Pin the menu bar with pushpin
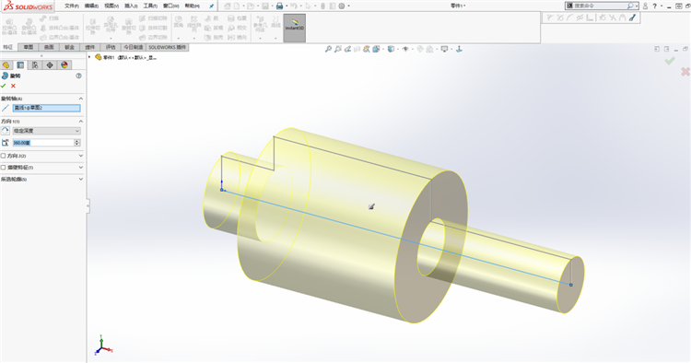The height and width of the screenshot is (363, 691). pyautogui.click(x=212, y=6)
